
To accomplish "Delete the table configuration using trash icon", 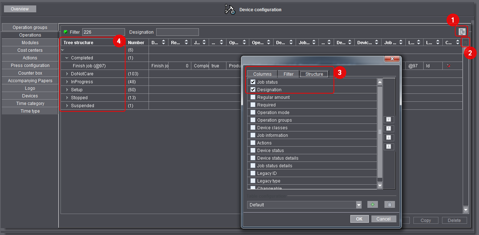I will [390, 205].
